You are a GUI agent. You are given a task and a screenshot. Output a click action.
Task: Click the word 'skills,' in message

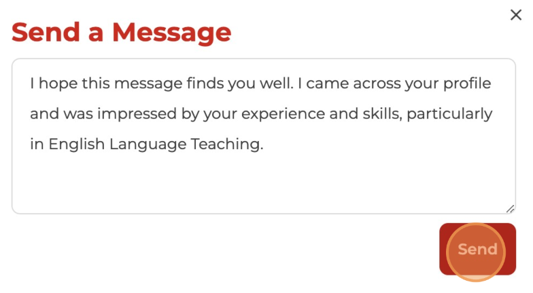pyautogui.click(x=382, y=114)
